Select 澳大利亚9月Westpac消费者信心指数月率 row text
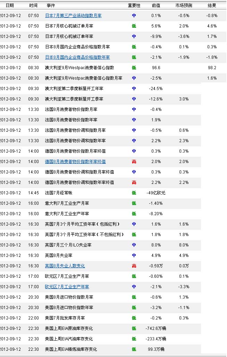This screenshot has width=227, height=357. [84, 78]
